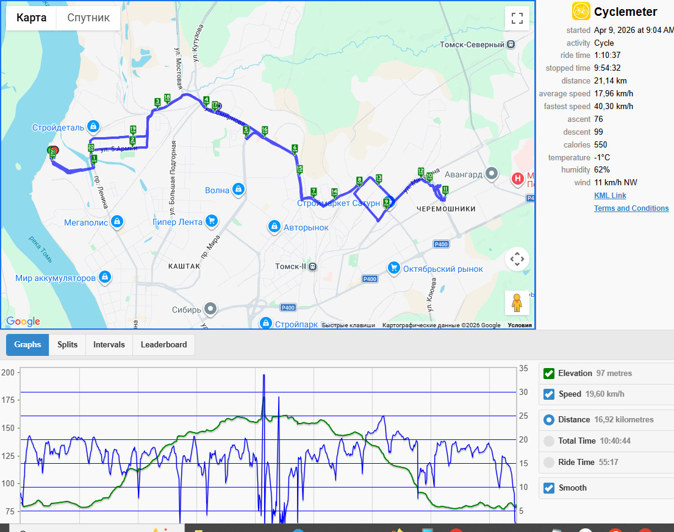Open the Splits tab

click(68, 345)
